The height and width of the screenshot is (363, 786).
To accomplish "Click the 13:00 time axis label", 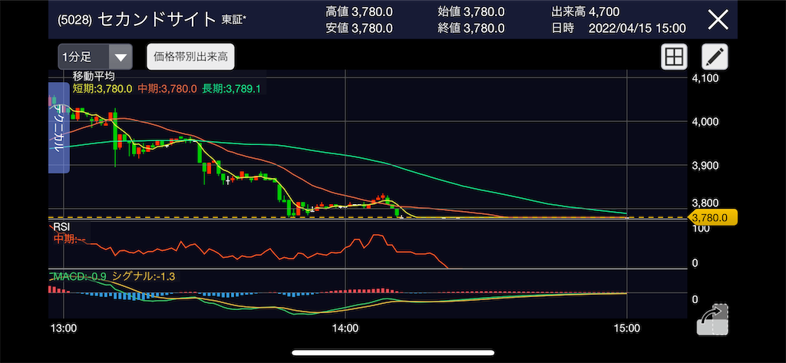I will click(x=64, y=329).
